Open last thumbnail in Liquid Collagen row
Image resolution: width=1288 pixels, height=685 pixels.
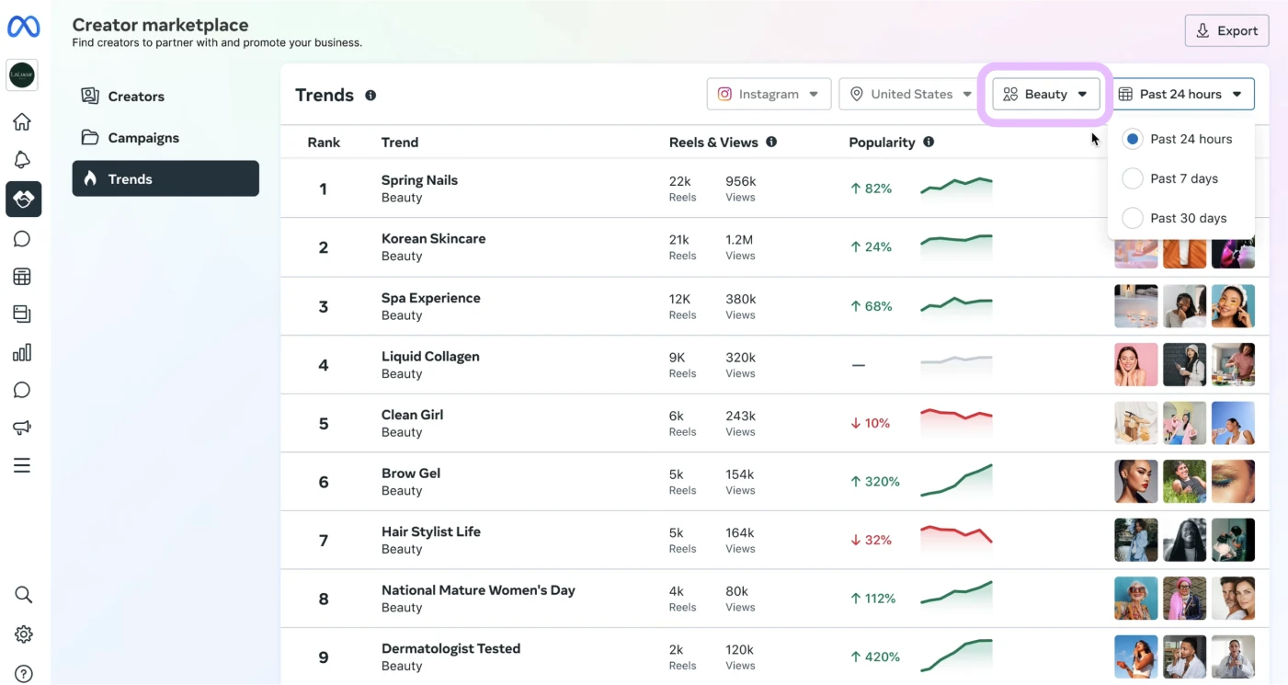tap(1233, 365)
